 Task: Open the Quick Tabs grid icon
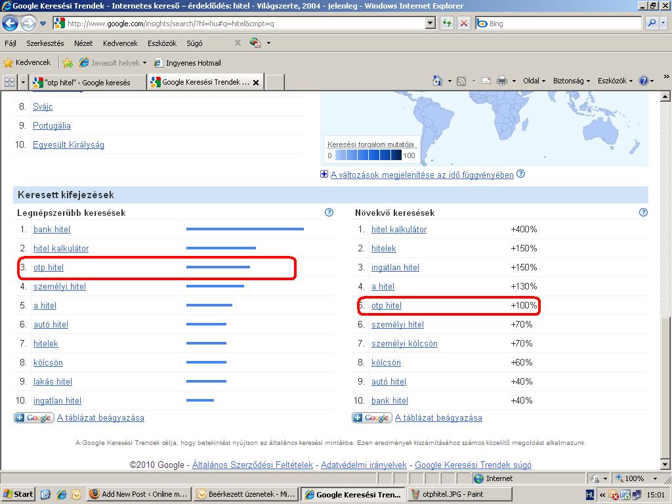tap(9, 82)
